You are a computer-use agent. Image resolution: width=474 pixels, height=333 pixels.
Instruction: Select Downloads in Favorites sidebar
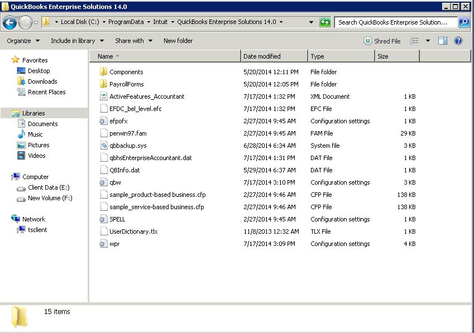[42, 81]
